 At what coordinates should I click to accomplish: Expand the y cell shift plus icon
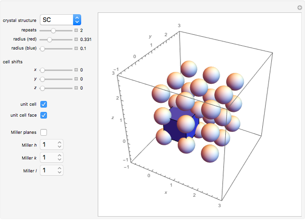point(76,79)
